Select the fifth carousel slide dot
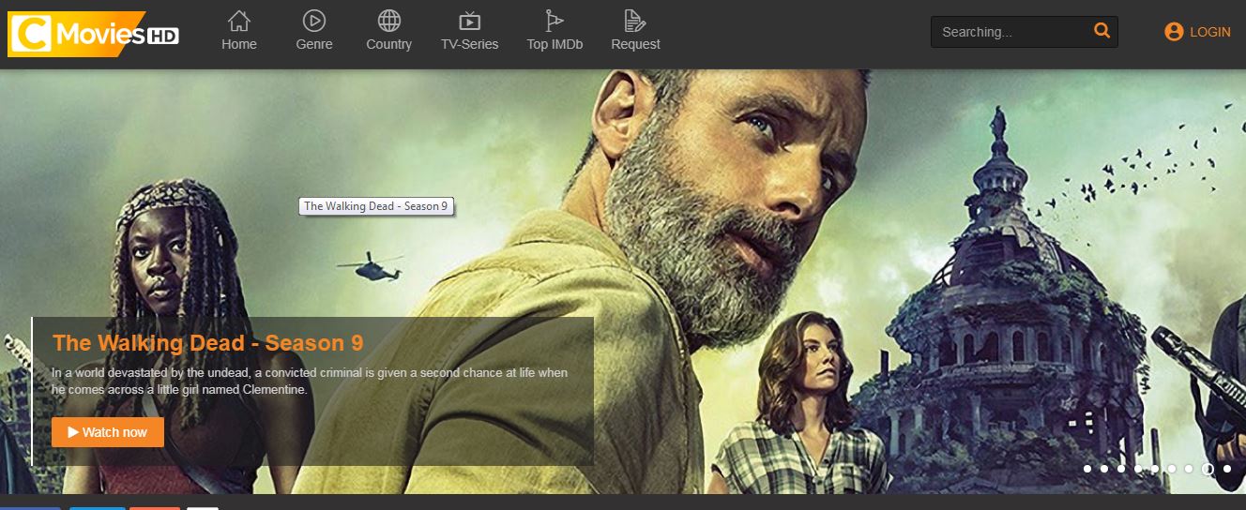The height and width of the screenshot is (510, 1246). (x=1155, y=469)
